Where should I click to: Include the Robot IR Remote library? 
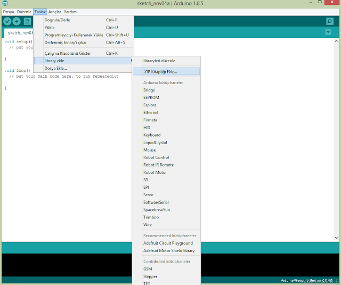point(166,165)
